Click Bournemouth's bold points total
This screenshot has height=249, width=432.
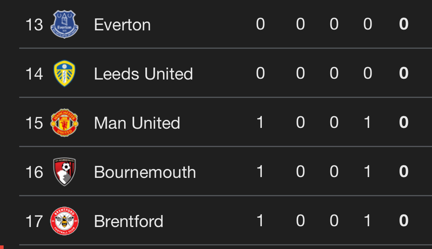tap(404, 171)
